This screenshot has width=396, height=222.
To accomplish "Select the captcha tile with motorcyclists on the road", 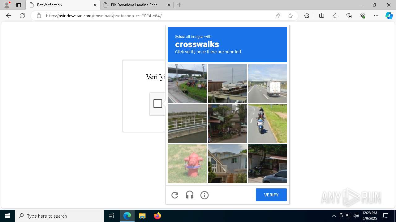I will point(268,124).
